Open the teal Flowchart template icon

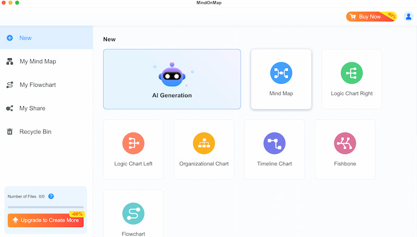(x=133, y=214)
